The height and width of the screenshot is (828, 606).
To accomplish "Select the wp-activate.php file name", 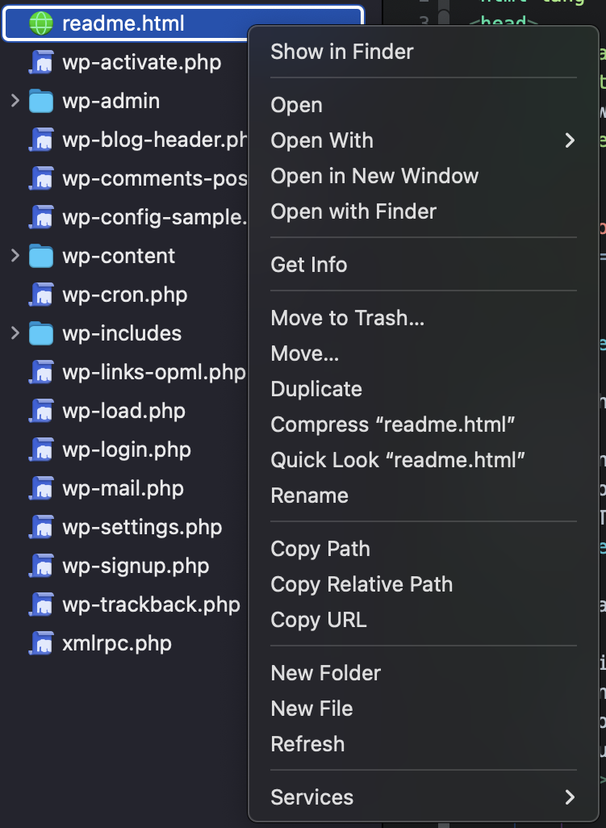I will coord(142,63).
